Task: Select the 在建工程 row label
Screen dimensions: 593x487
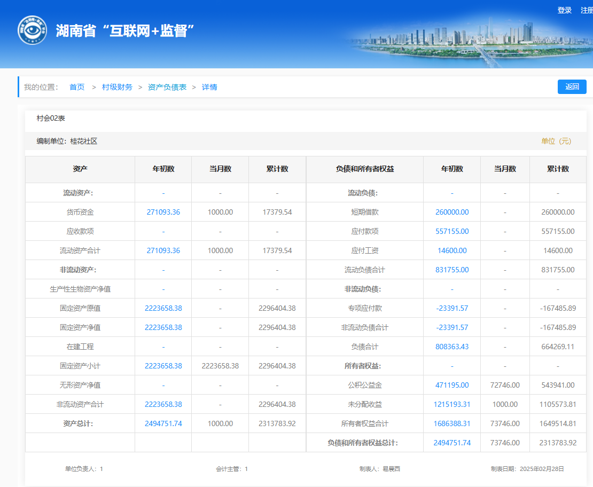Action: 80,347
